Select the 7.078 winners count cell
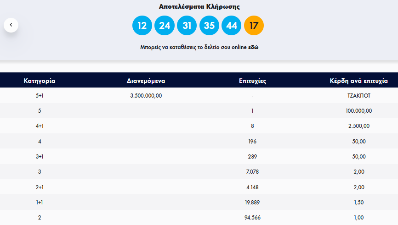Image resolution: width=398 pixels, height=225 pixels. click(x=253, y=172)
